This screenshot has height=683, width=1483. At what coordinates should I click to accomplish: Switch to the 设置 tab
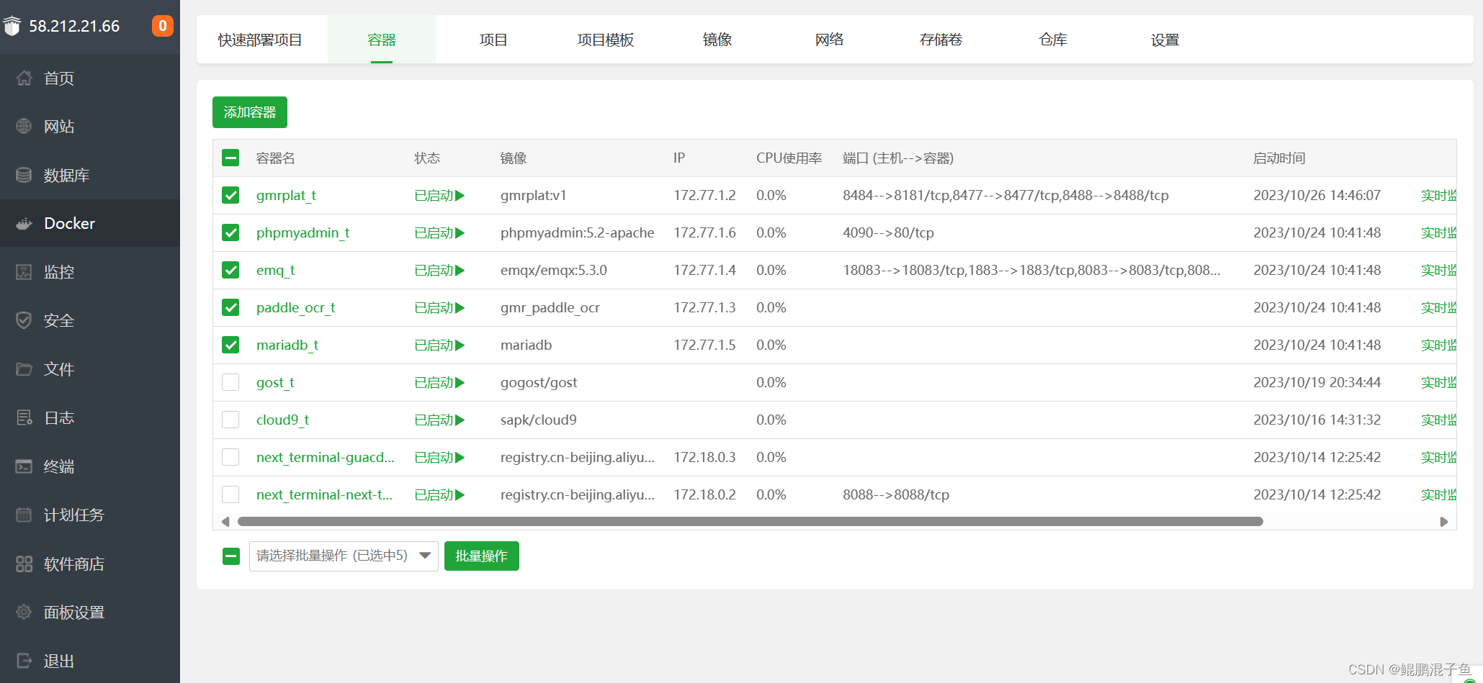(x=1165, y=40)
